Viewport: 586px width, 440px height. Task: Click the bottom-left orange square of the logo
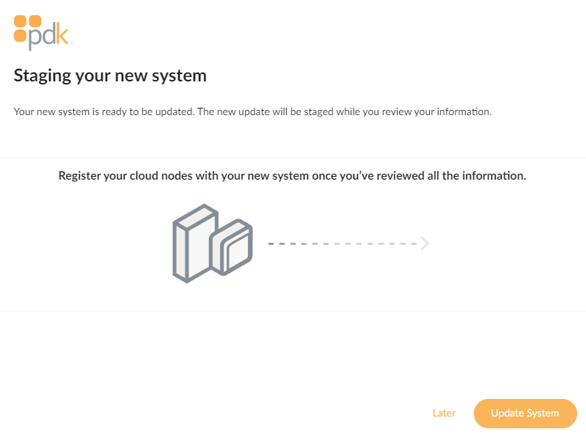coord(21,35)
